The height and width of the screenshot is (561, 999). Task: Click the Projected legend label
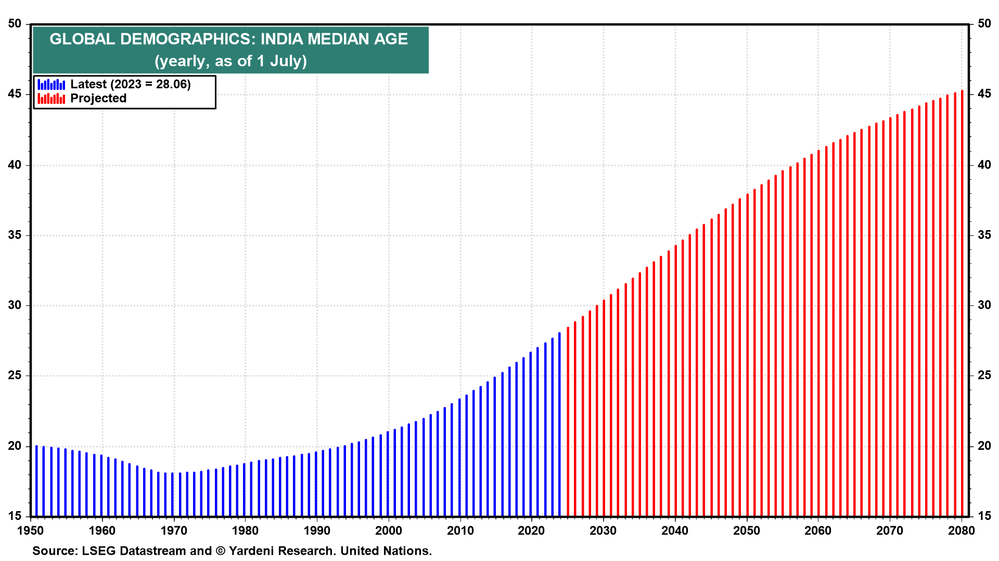[x=98, y=98]
